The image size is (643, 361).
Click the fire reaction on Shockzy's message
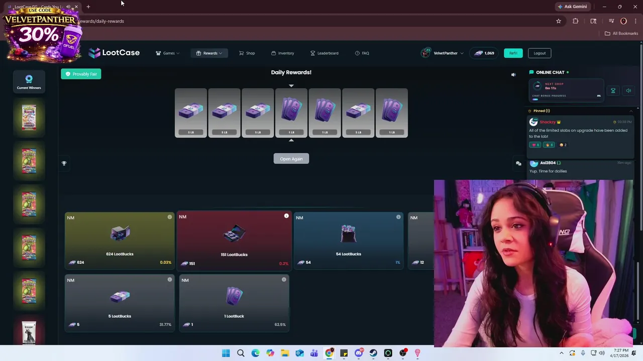coord(549,145)
